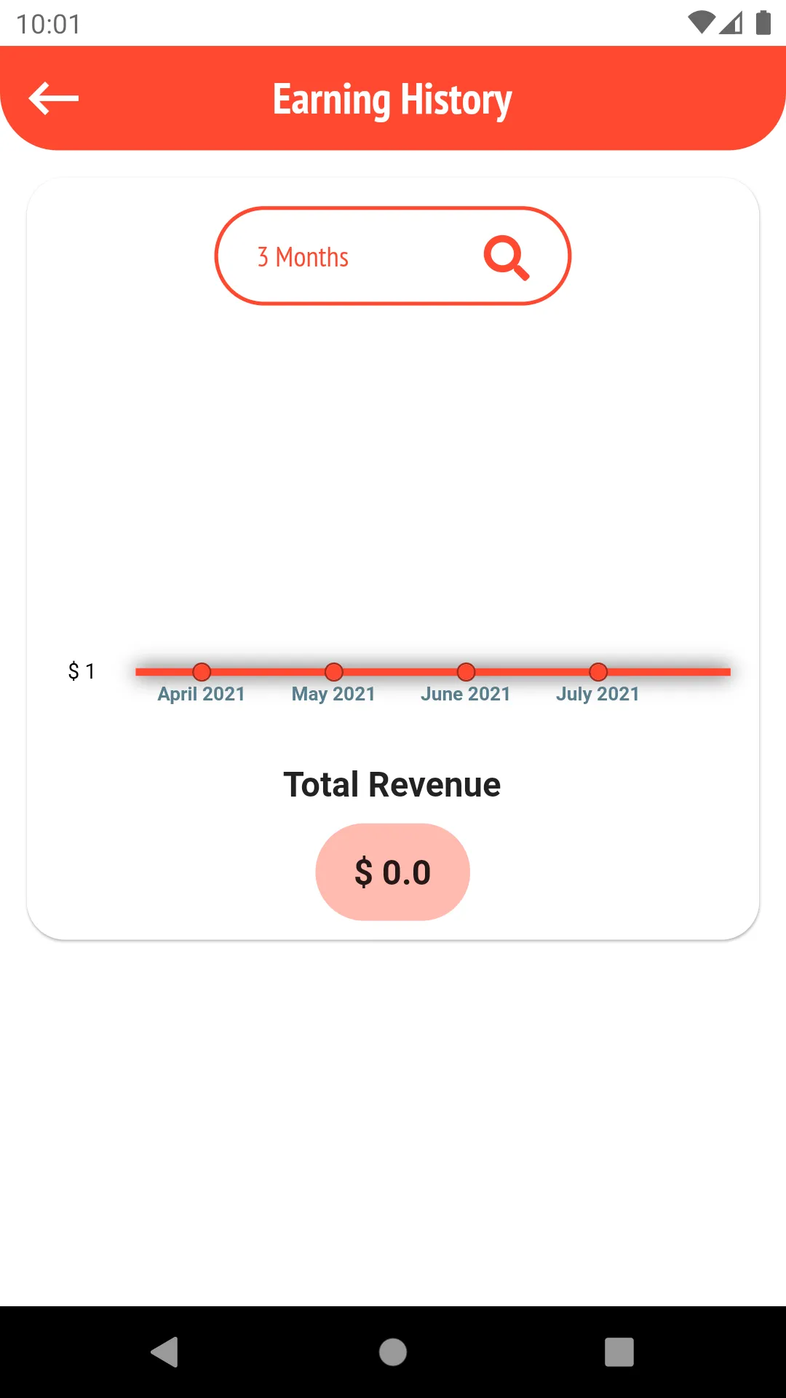Viewport: 786px width, 1398px height.
Task: Click the Earning History title
Action: pyautogui.click(x=392, y=100)
